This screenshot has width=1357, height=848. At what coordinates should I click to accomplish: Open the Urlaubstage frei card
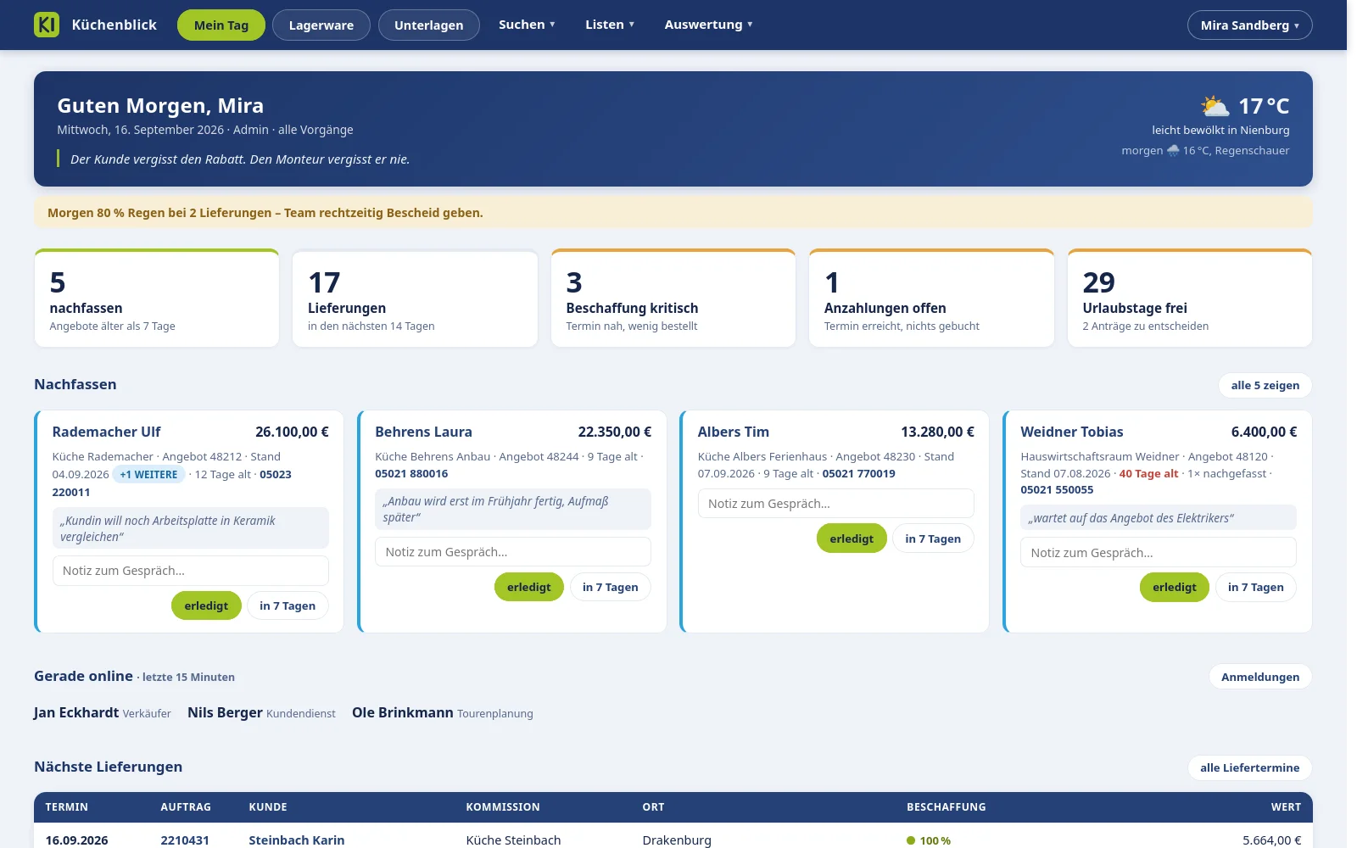[1190, 298]
